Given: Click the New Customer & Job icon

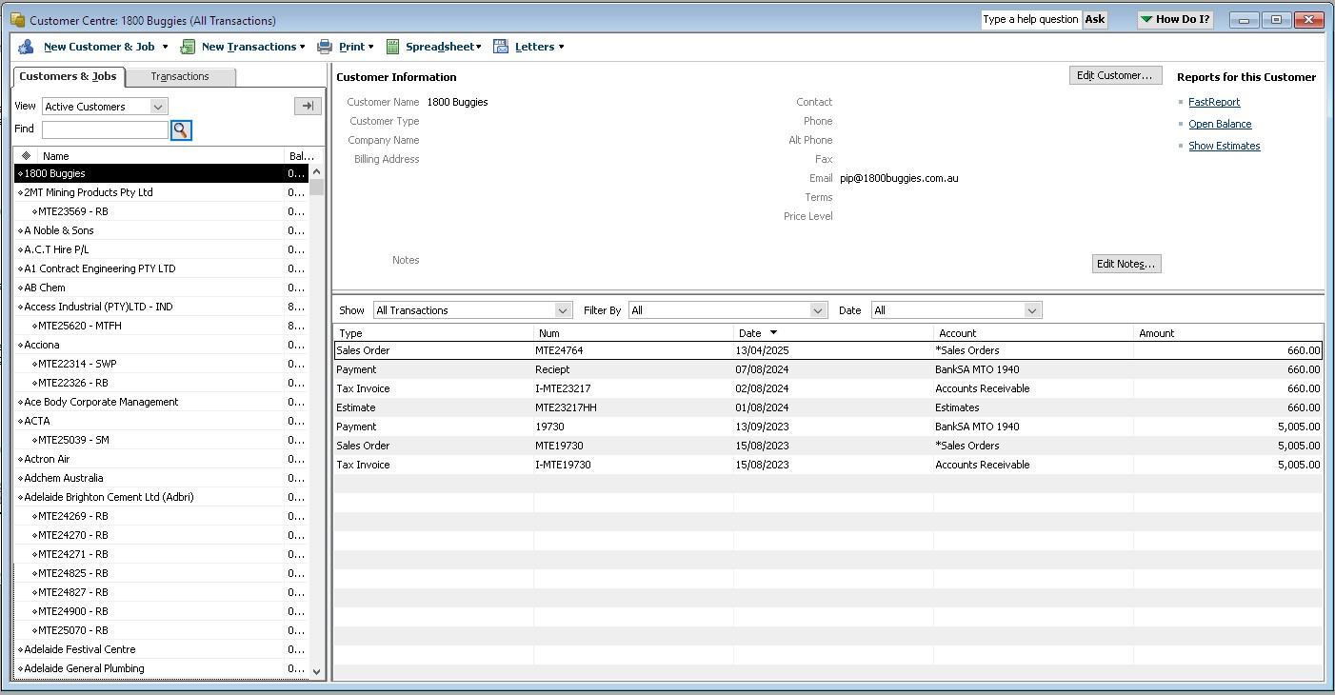Looking at the screenshot, I should (x=26, y=47).
